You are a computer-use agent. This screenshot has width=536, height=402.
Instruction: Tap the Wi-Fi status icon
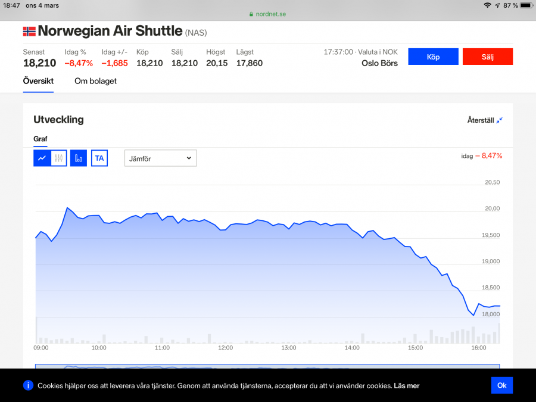(487, 5)
